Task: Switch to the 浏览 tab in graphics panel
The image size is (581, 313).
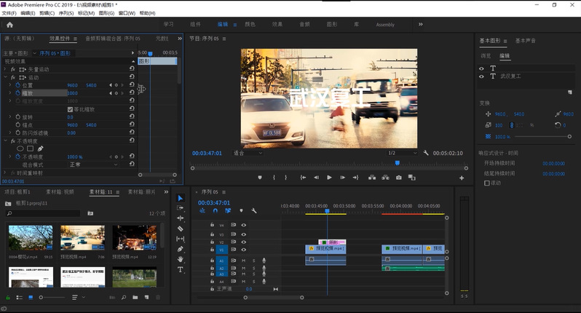Action: [x=486, y=55]
